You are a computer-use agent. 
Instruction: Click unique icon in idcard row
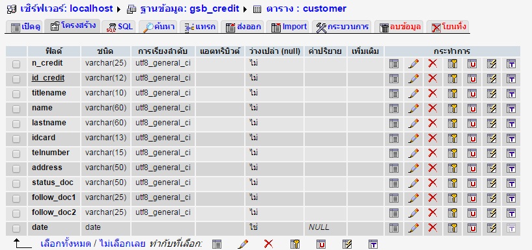(x=471, y=138)
